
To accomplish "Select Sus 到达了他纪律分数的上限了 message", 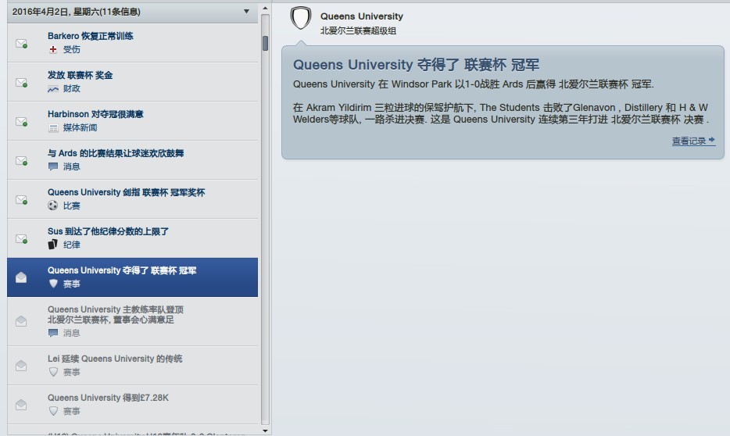I will [x=108, y=231].
